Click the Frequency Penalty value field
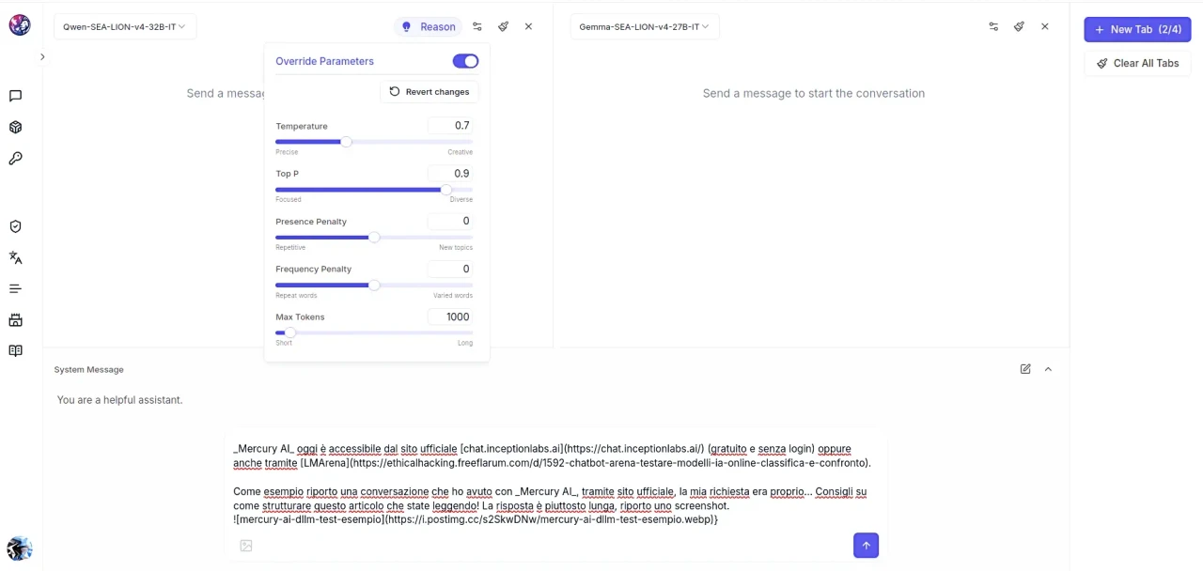Screen dimensions: 1203x571 click(x=450, y=269)
